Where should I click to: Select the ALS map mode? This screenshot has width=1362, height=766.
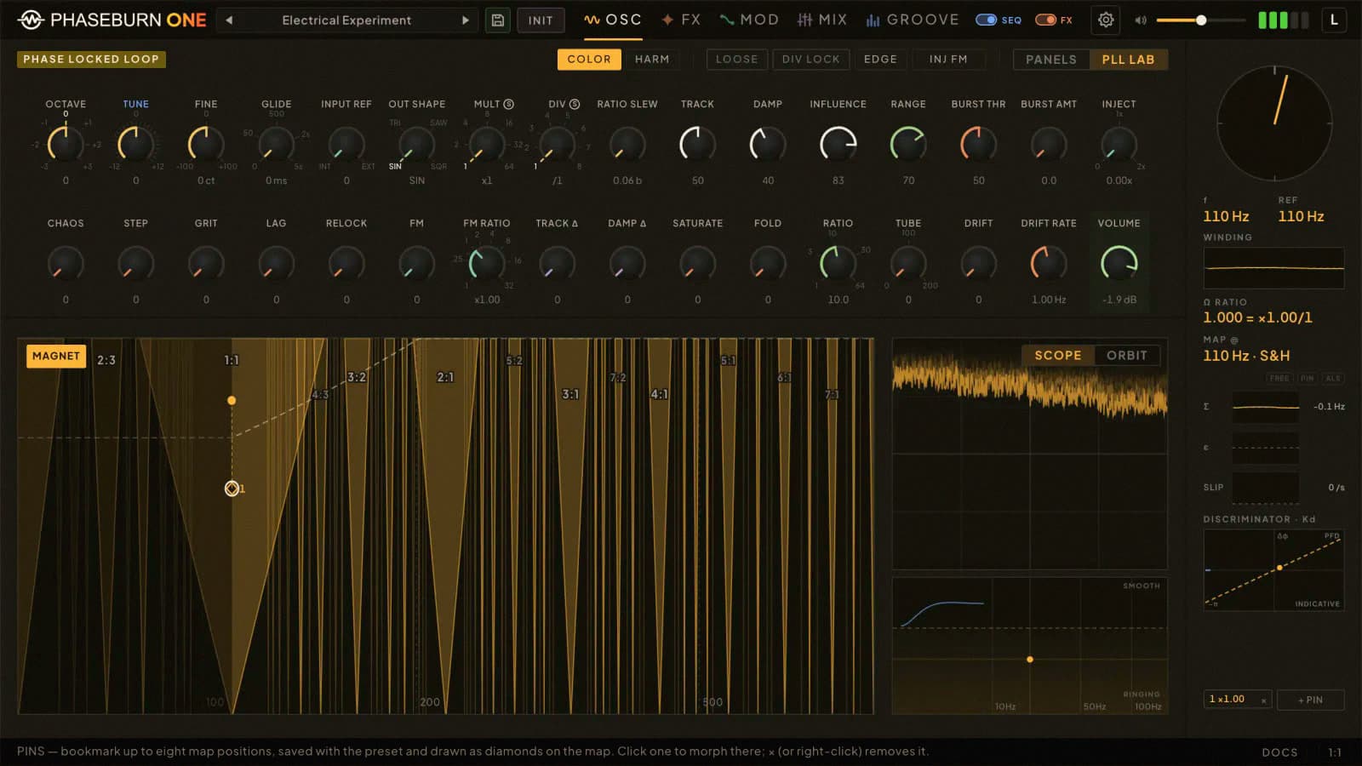[1333, 378]
